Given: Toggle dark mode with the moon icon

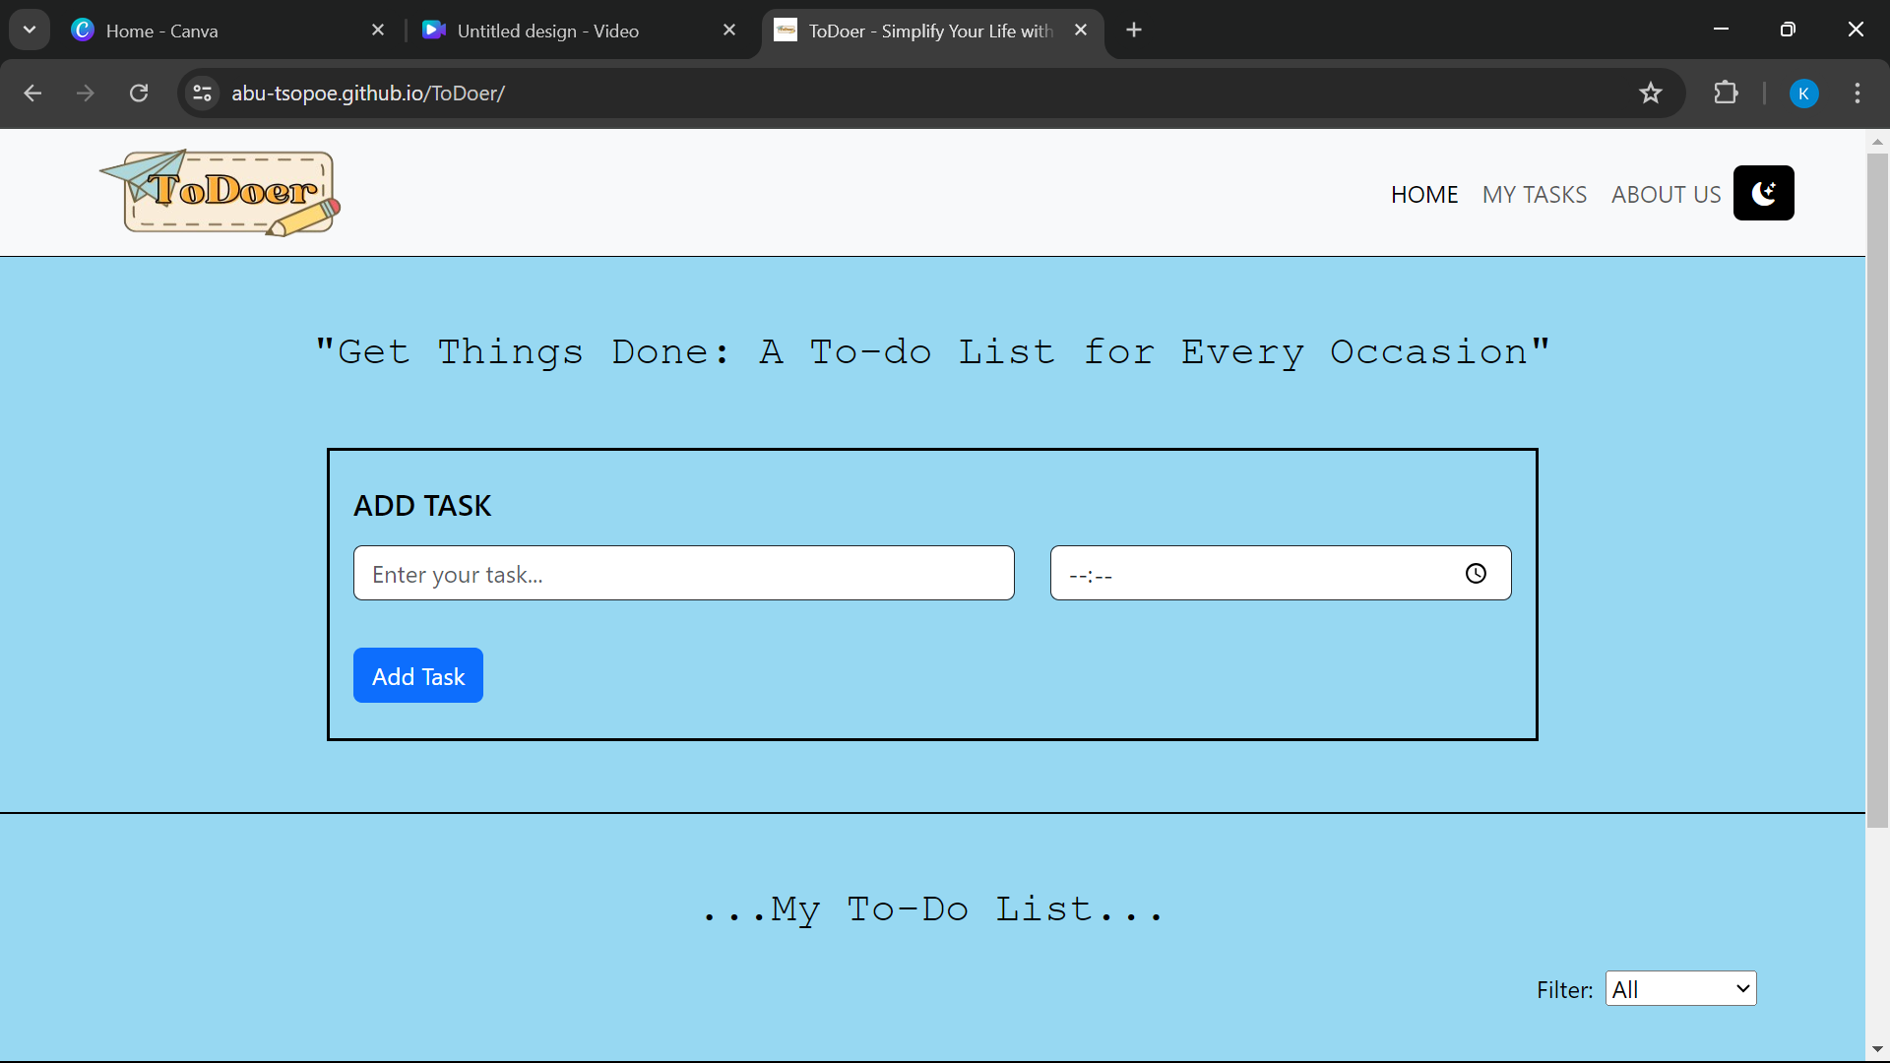Looking at the screenshot, I should click(1764, 193).
